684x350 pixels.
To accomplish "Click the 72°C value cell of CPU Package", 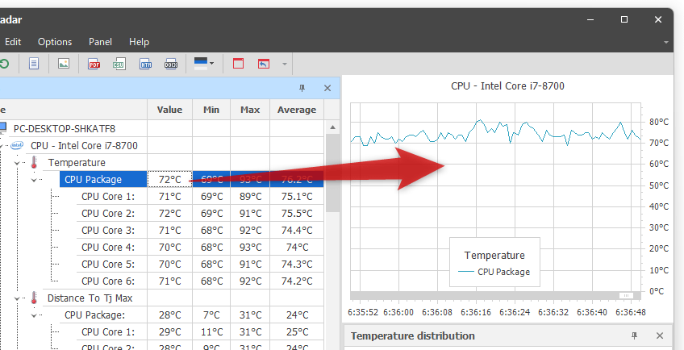I will click(x=169, y=179).
